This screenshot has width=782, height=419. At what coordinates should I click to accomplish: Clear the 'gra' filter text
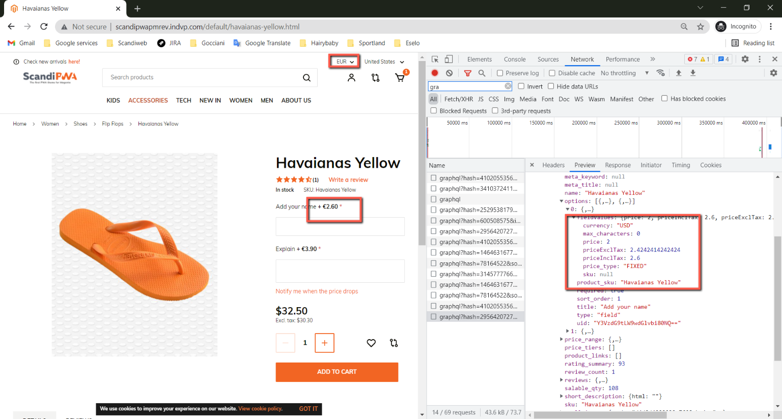[508, 86]
